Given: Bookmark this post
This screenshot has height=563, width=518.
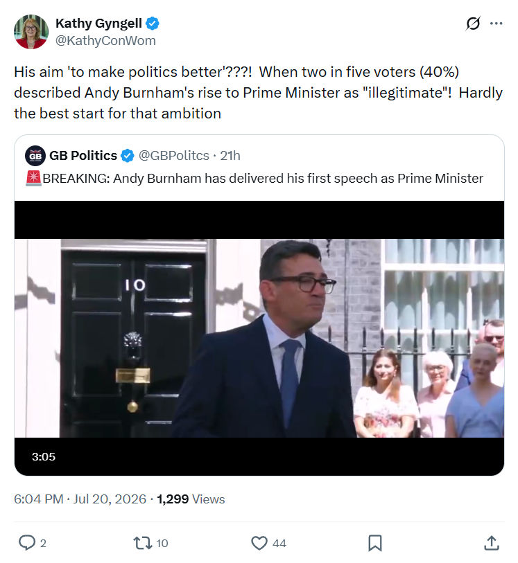Looking at the screenshot, I should (x=375, y=543).
